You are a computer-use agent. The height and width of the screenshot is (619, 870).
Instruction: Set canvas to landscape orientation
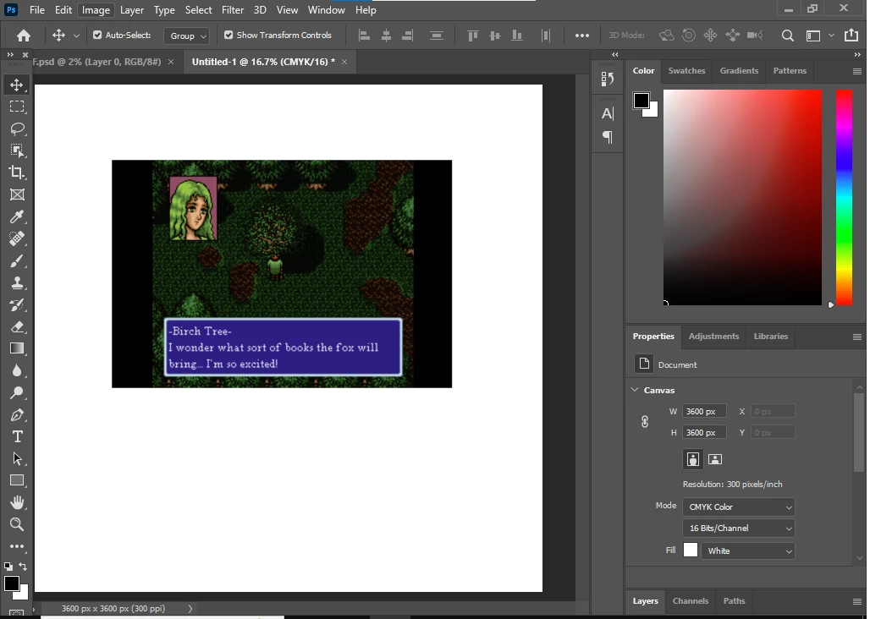pyautogui.click(x=715, y=459)
